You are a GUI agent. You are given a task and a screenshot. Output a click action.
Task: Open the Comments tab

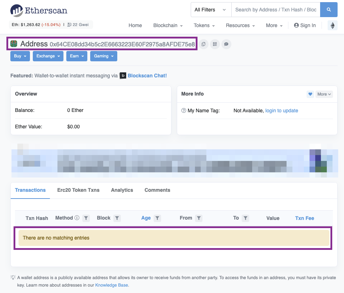click(x=157, y=190)
